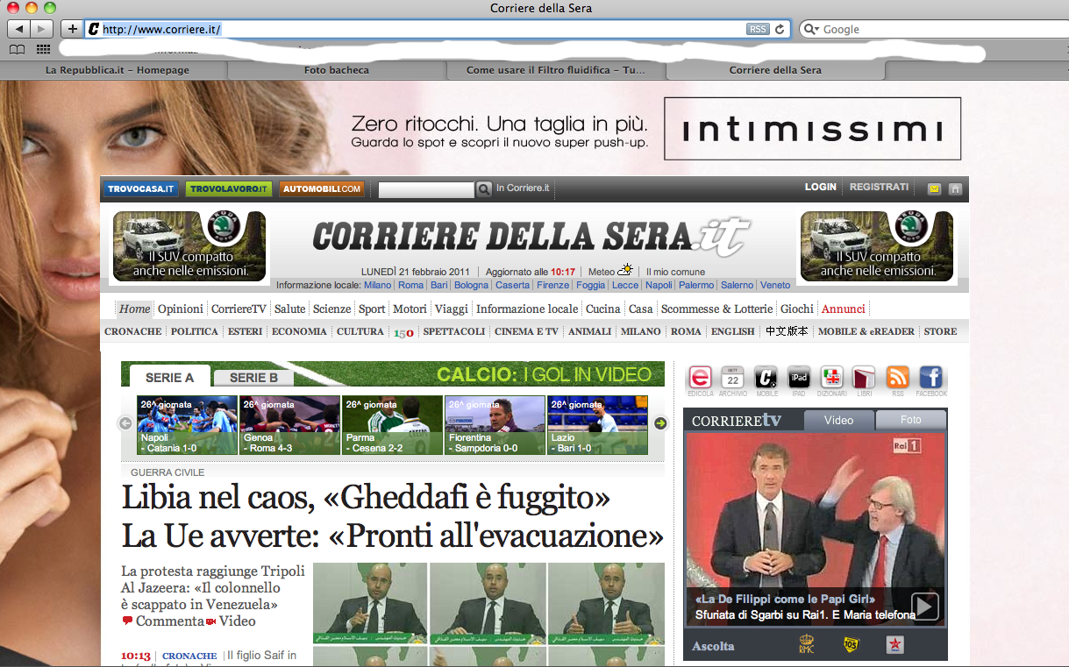This screenshot has width=1069, height=667.
Task: Open the Opinioni menu item
Action: click(x=181, y=309)
